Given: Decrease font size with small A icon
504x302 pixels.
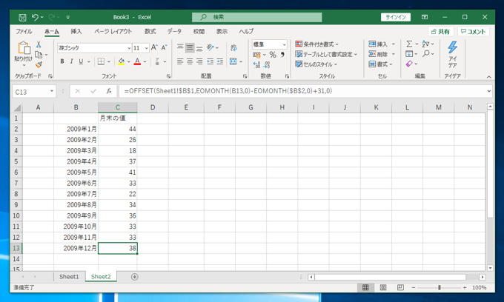Looking at the screenshot, I should 164,48.
